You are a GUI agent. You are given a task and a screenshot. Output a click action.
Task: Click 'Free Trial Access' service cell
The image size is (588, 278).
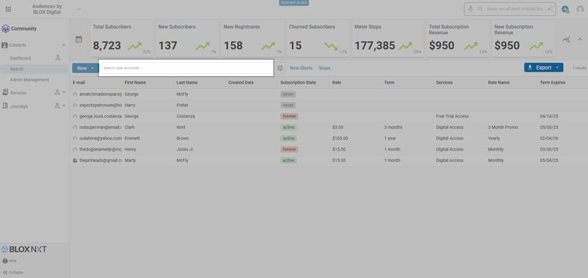tap(452, 116)
